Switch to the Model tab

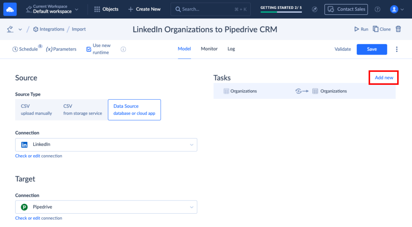click(184, 49)
